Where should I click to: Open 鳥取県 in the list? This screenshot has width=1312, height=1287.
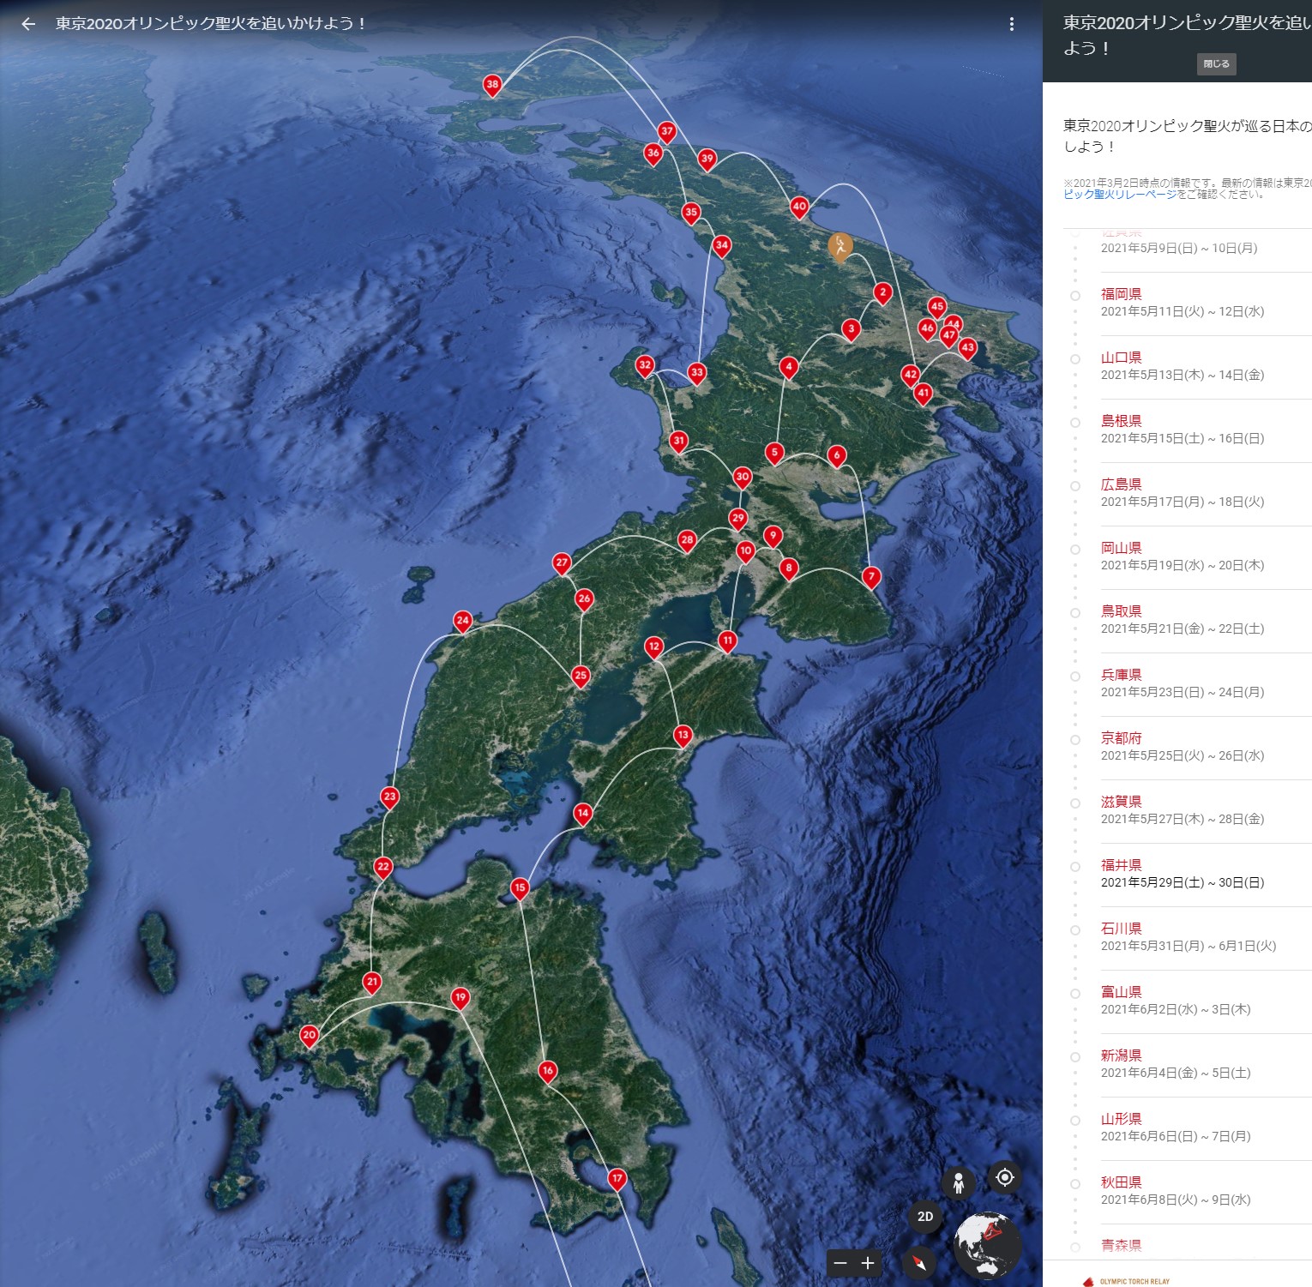[1122, 611]
